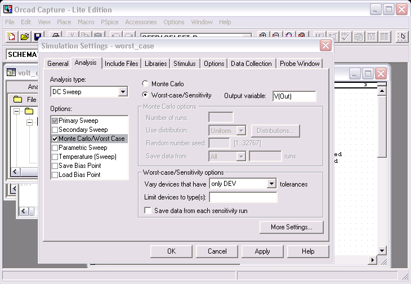The image size is (411, 284).
Task: Click the selection pointer icon at toolbar end
Action: coord(402,37)
